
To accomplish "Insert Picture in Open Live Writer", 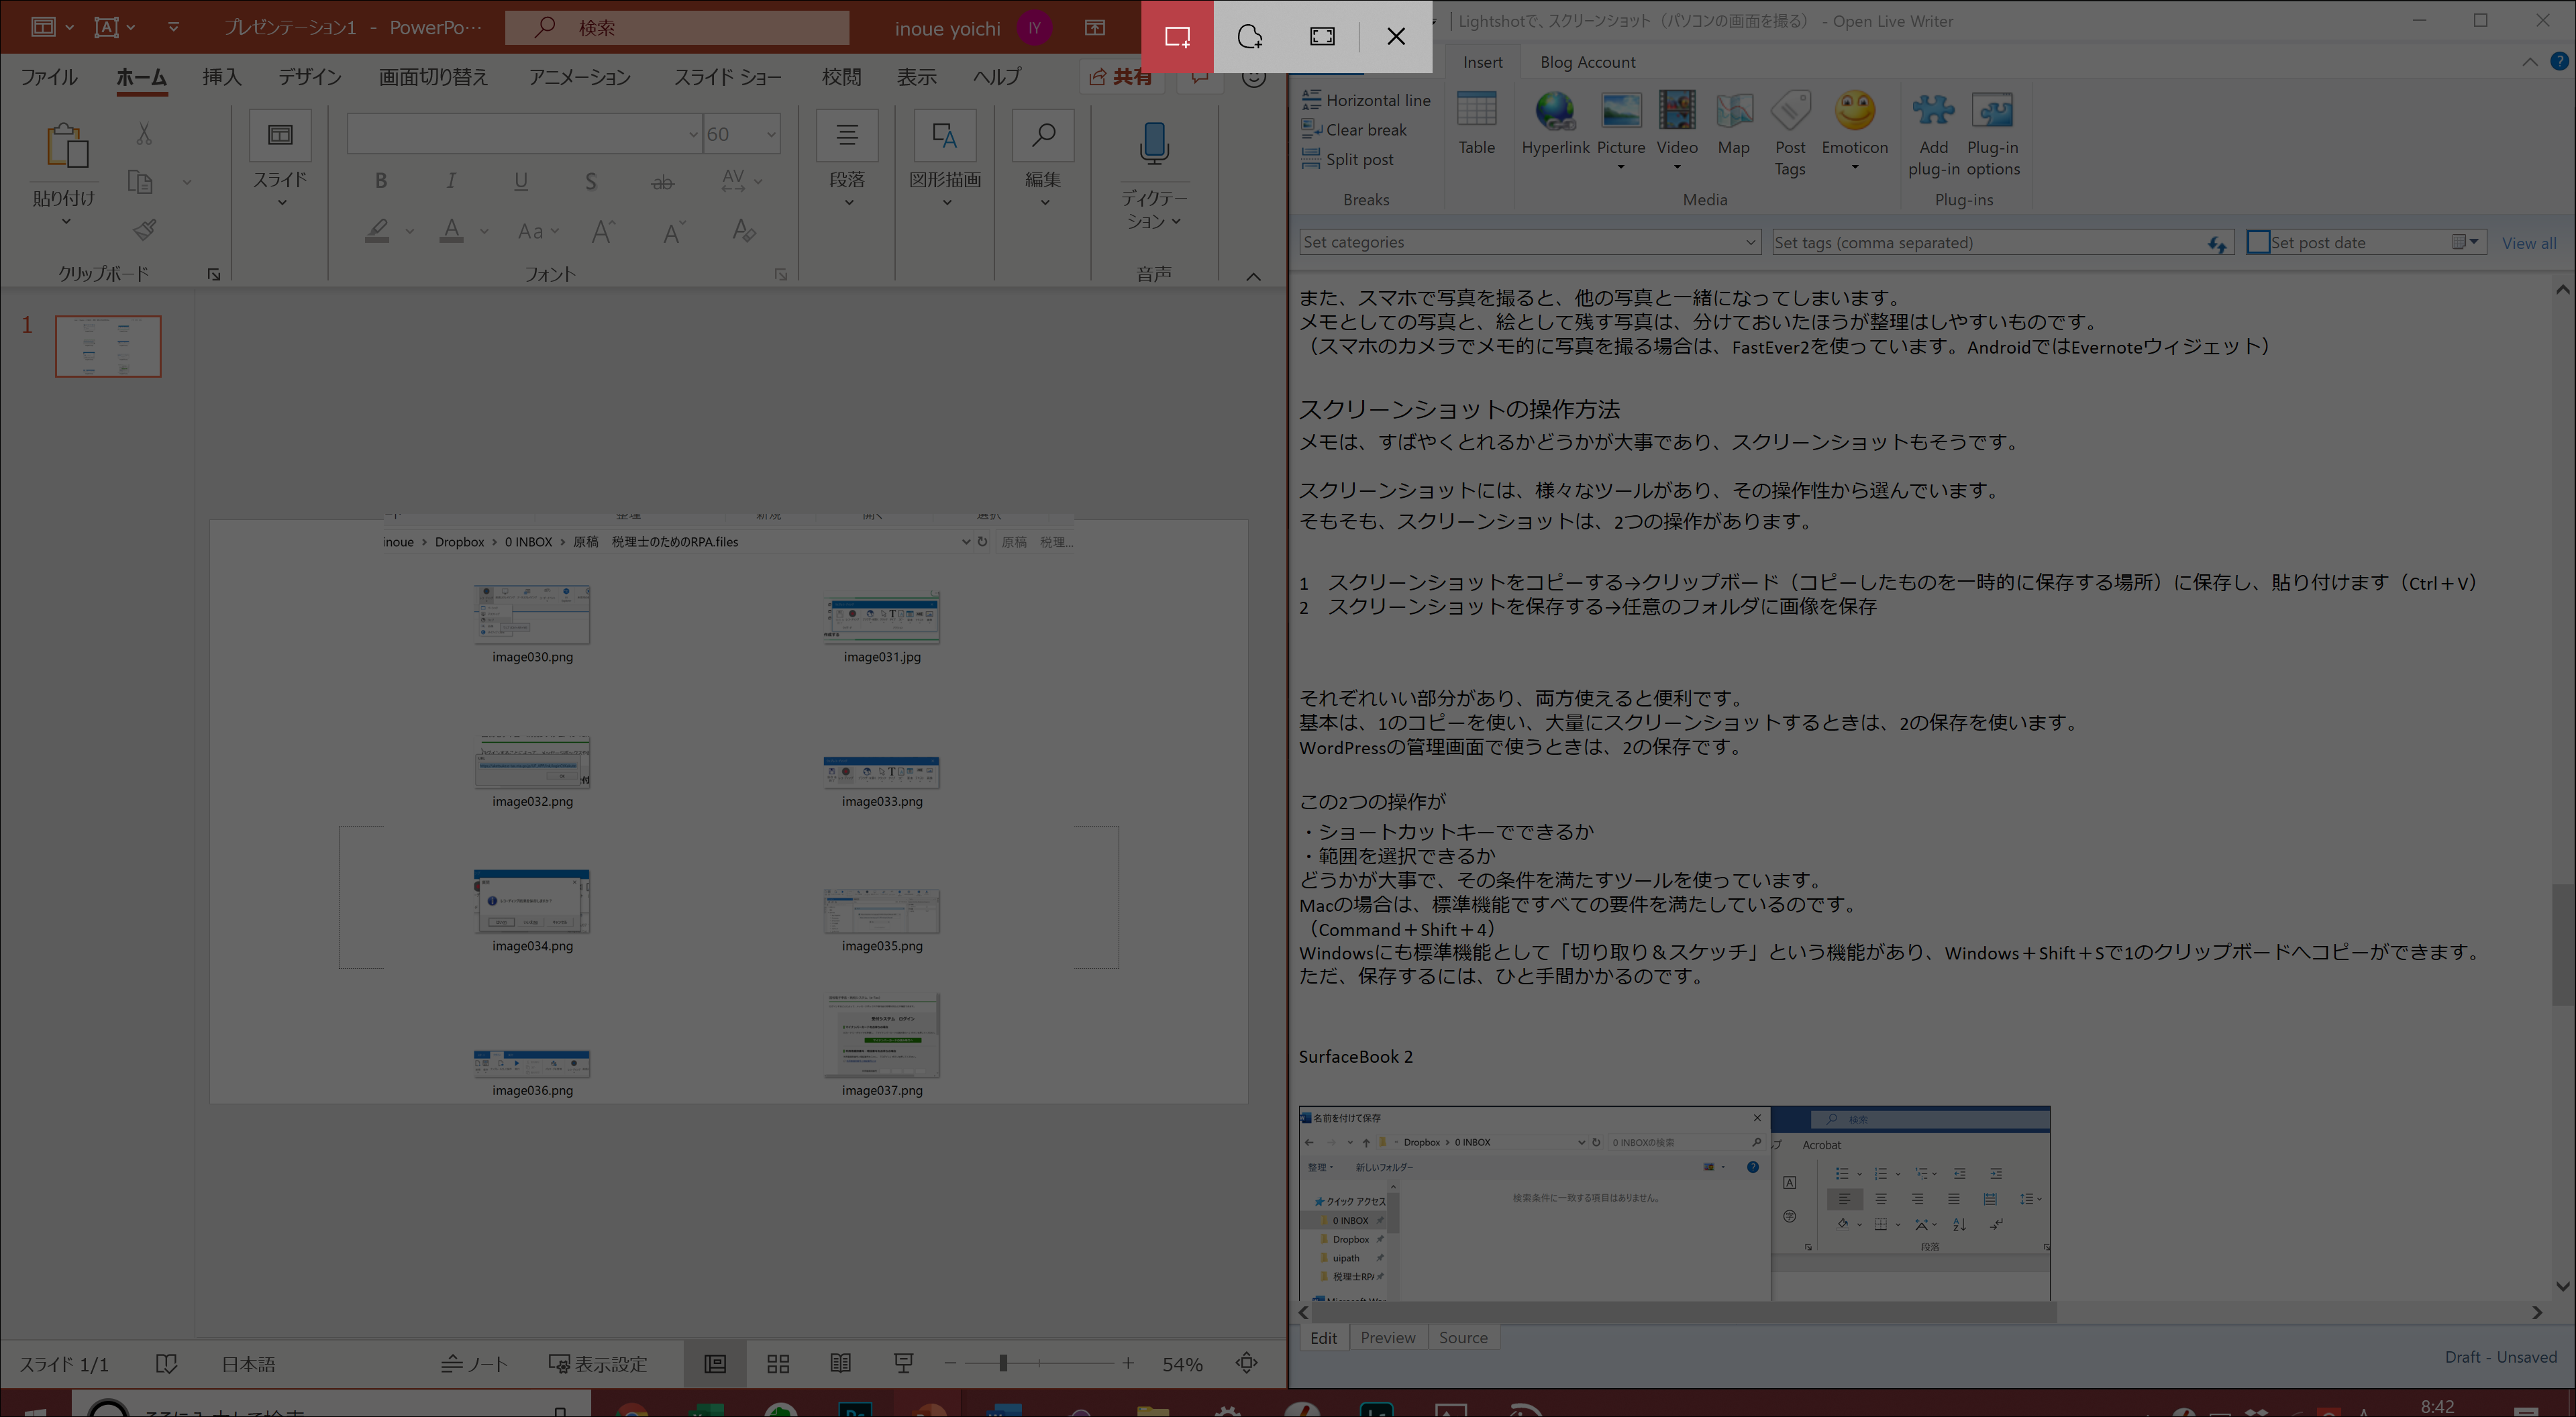I will (1621, 130).
